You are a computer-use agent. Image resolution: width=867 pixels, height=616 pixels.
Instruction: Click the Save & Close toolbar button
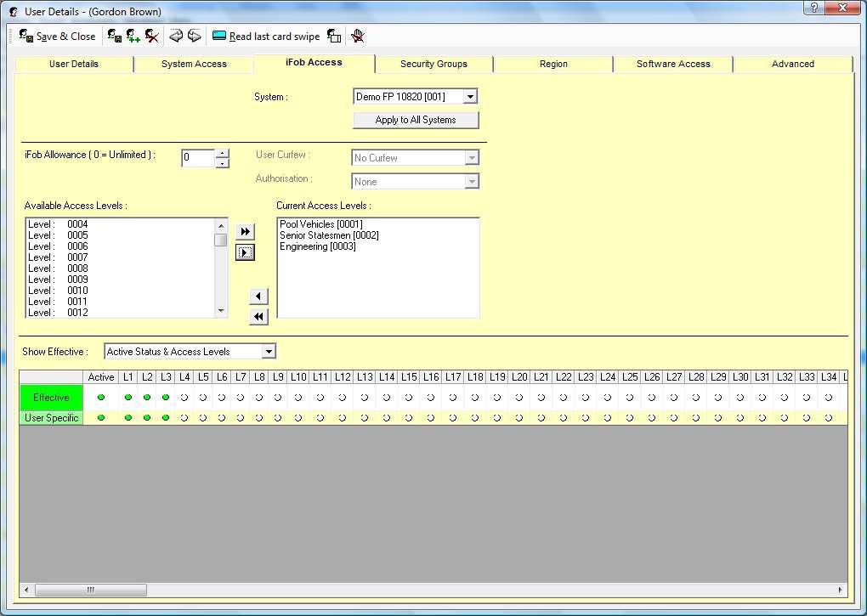[x=57, y=37]
